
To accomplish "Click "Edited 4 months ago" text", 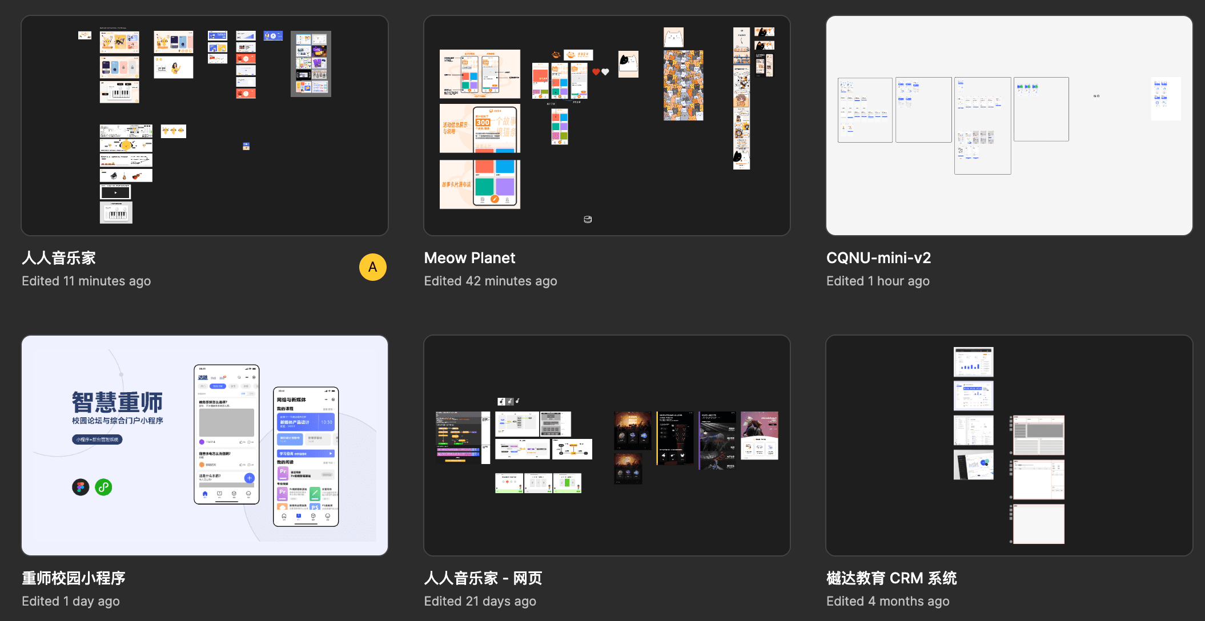I will pyautogui.click(x=887, y=601).
